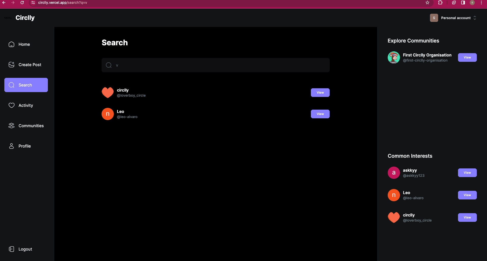
Task: View askkyy in Common Interests
Action: click(467, 173)
